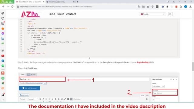Reload the current page
Image resolution: width=194 pixels, height=109 pixels.
[x=12, y=7]
